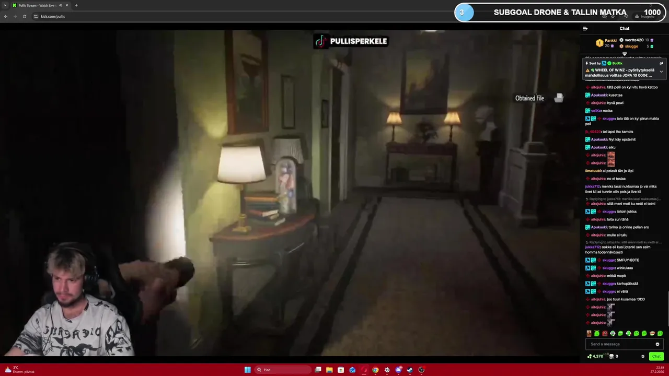Open the channel points 4,370 indicator
Image resolution: width=669 pixels, height=376 pixels.
(596, 356)
